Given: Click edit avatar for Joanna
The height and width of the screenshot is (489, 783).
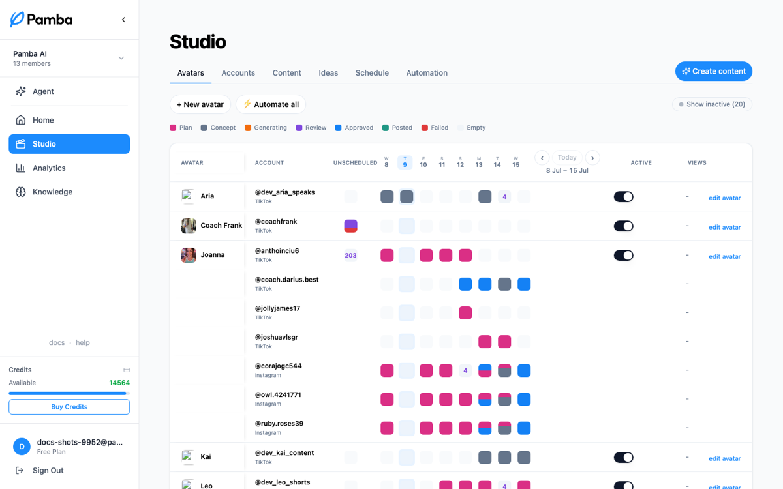Looking at the screenshot, I should click(725, 256).
